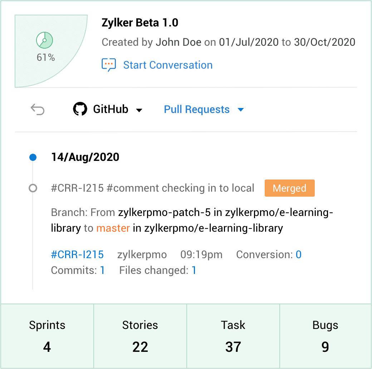
Task: Click the GitHub octocat logo
Action: pyautogui.click(x=80, y=109)
